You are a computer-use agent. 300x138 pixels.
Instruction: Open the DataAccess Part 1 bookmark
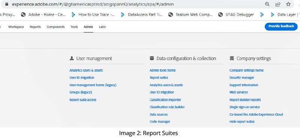pyautogui.click(x=142, y=15)
